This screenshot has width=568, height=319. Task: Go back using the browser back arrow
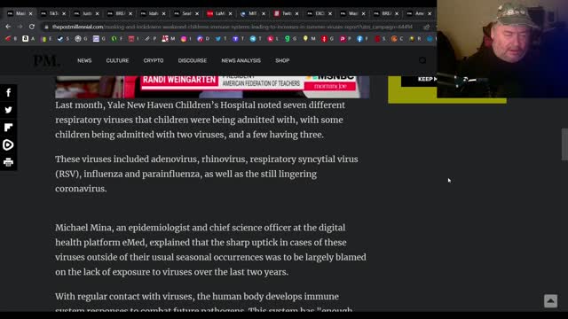(x=8, y=27)
